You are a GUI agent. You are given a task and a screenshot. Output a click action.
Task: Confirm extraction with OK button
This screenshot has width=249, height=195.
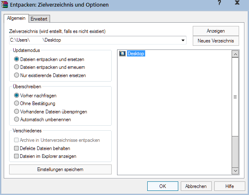163,186
